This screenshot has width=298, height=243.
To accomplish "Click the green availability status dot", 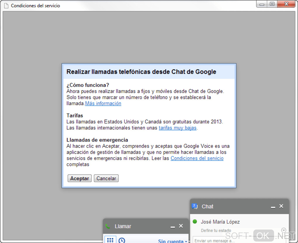I will [195, 221].
